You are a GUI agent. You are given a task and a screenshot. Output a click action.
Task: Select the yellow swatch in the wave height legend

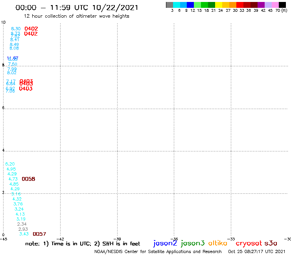click(x=219, y=5)
